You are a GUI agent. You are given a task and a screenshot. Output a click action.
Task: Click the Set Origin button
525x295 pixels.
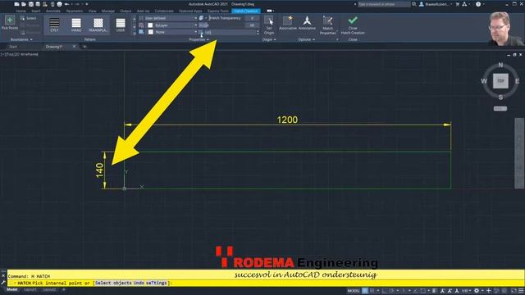point(269,25)
